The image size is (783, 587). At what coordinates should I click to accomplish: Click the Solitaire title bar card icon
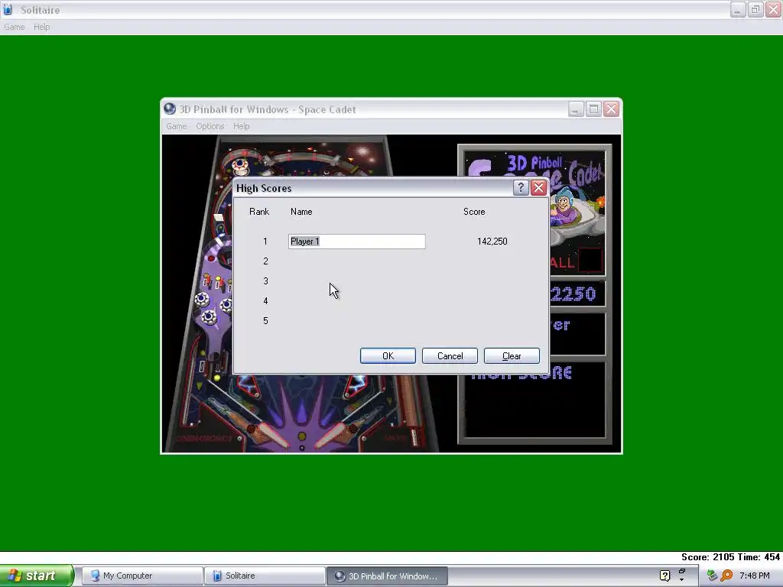pos(8,9)
